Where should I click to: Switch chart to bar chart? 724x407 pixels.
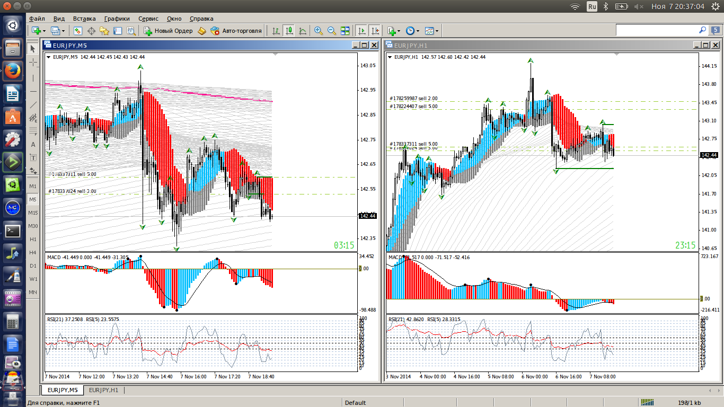276,31
